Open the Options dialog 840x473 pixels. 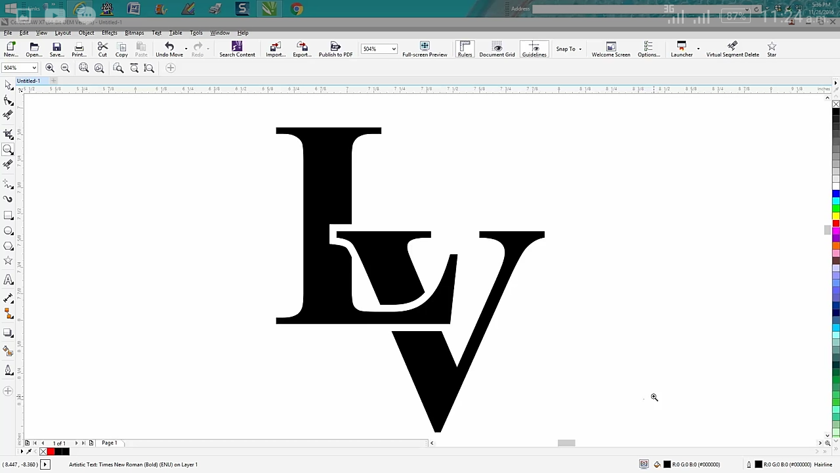click(x=648, y=49)
